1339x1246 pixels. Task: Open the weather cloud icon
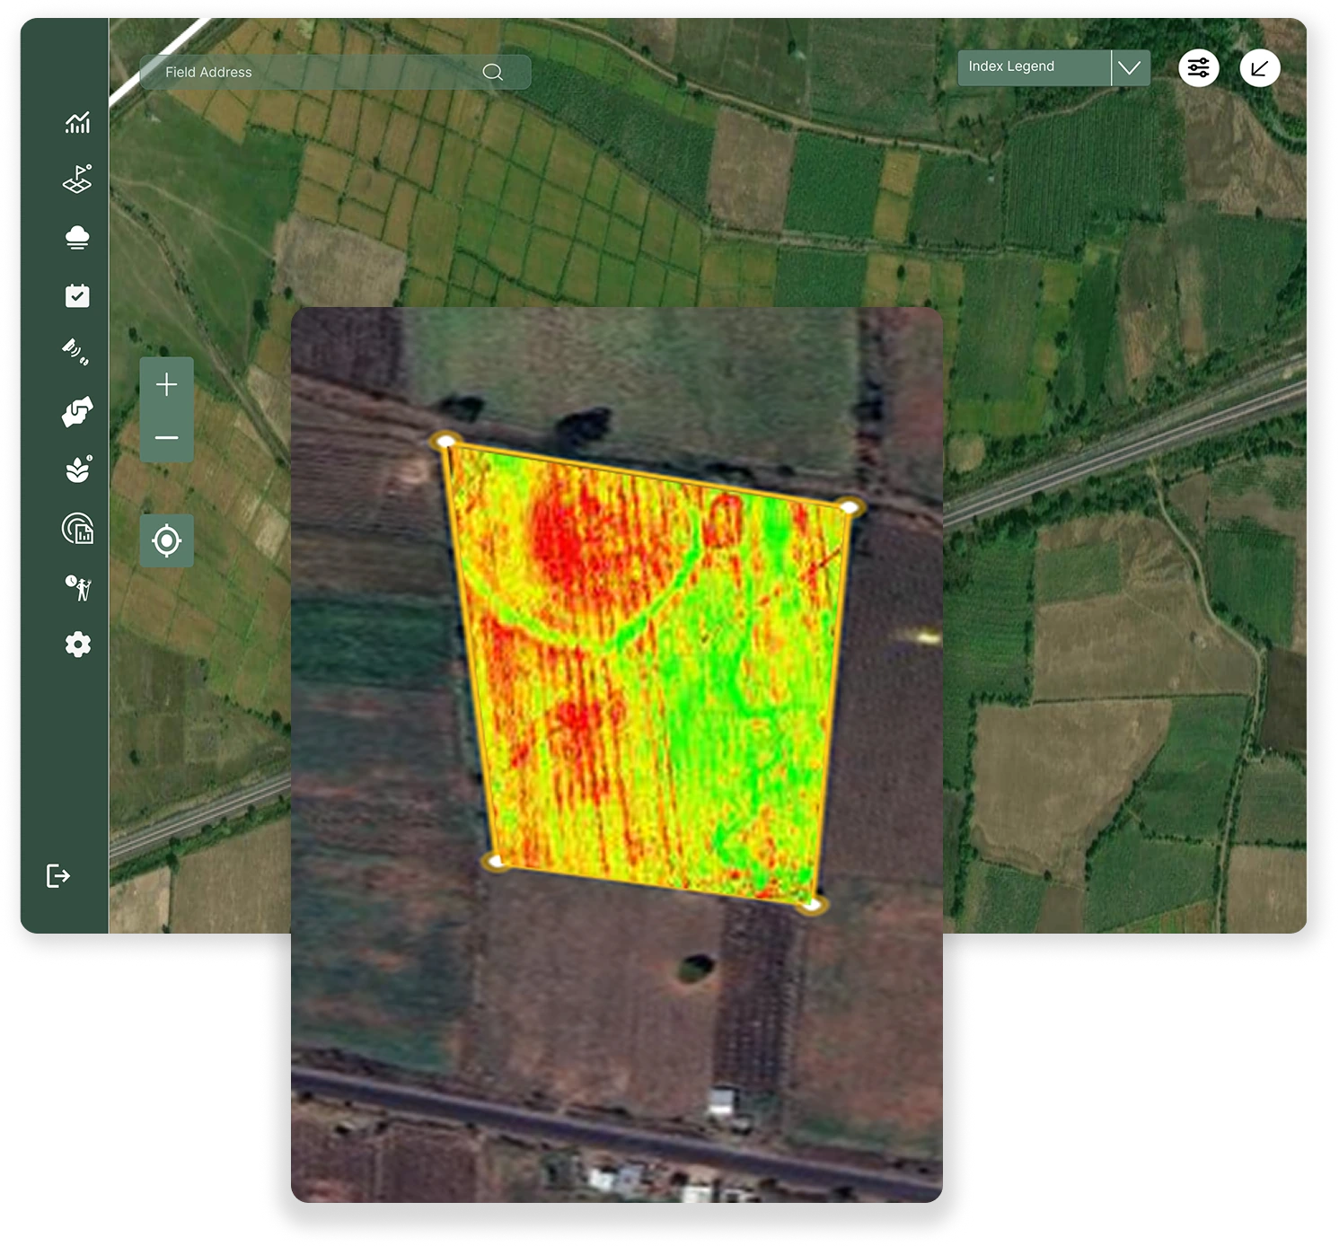coord(77,237)
